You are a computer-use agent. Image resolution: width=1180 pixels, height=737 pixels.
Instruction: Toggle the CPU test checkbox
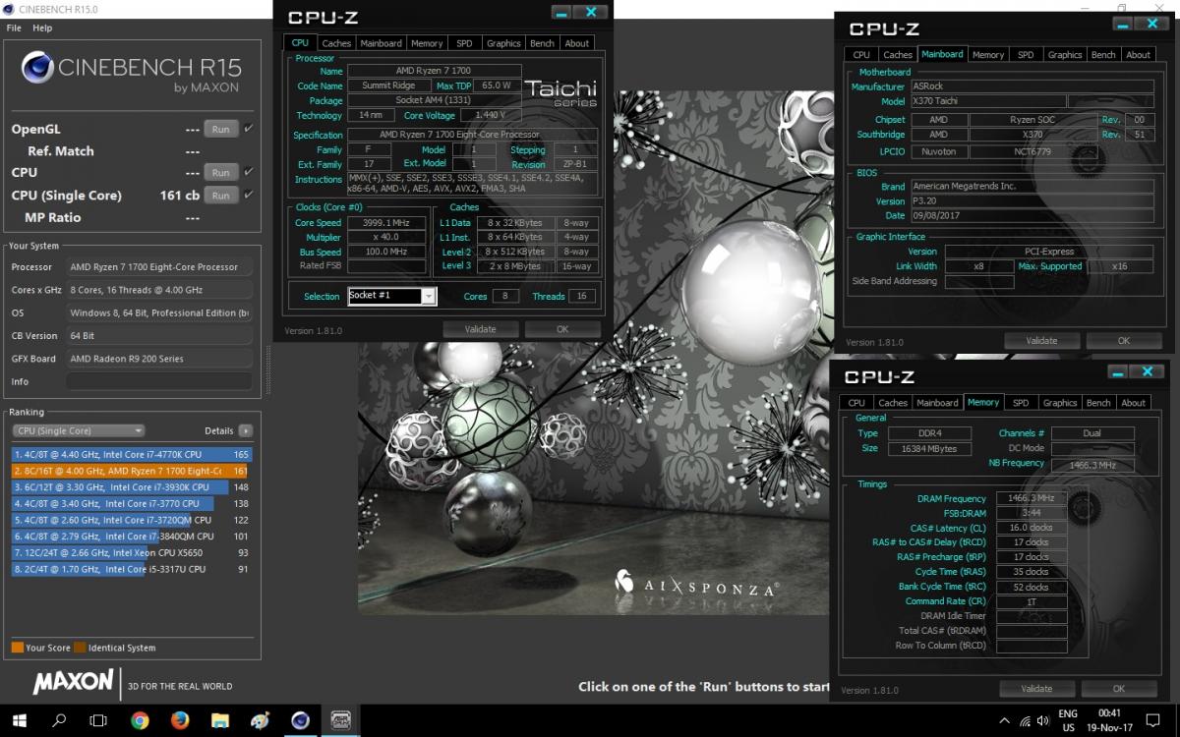(248, 172)
